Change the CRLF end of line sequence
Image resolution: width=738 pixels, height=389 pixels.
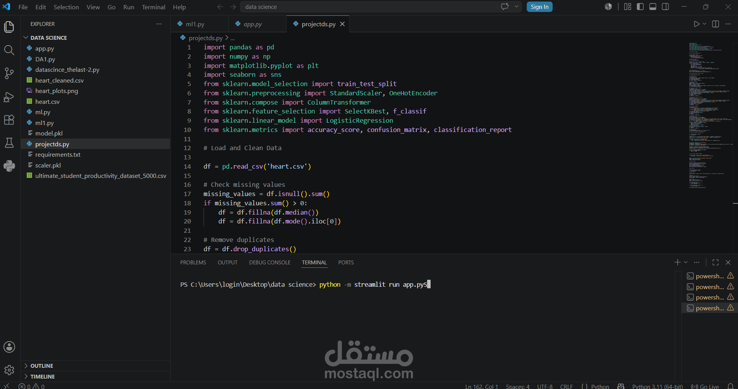(x=567, y=386)
